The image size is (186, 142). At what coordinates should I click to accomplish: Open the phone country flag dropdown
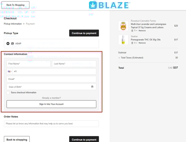tap(9, 72)
